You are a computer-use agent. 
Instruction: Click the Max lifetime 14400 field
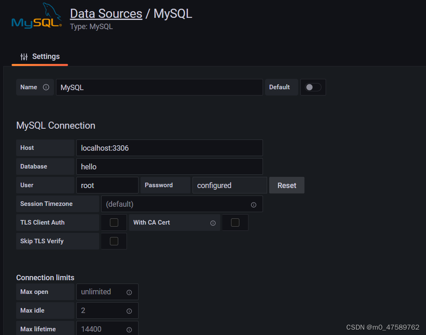(x=107, y=328)
